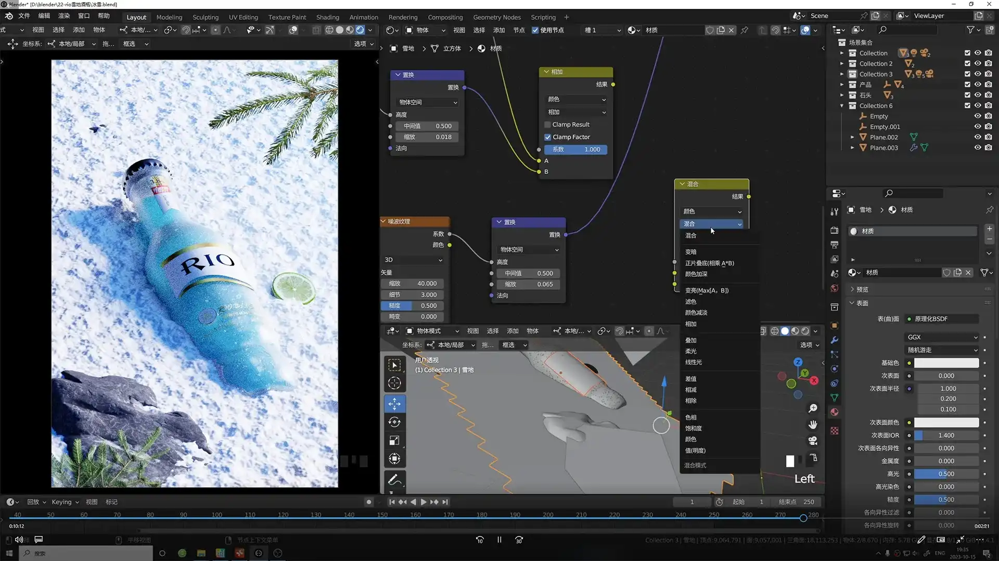Choose 叠加 from blend mode list
Viewport: 999px width, 561px height.
pyautogui.click(x=691, y=340)
